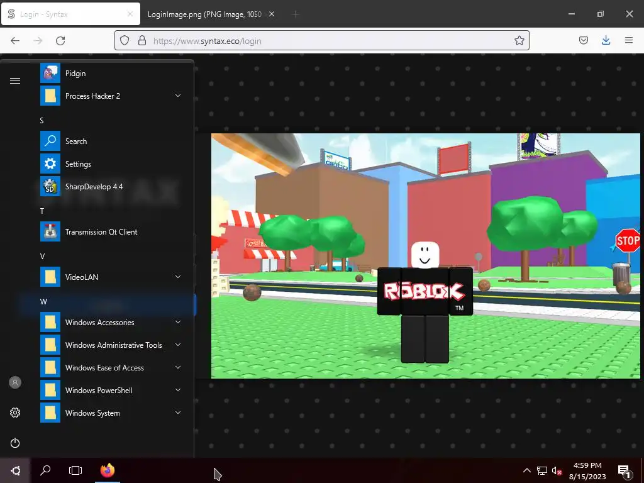Viewport: 644px width, 483px height.
Task: Open Firefox downloads panel
Action: [606, 40]
